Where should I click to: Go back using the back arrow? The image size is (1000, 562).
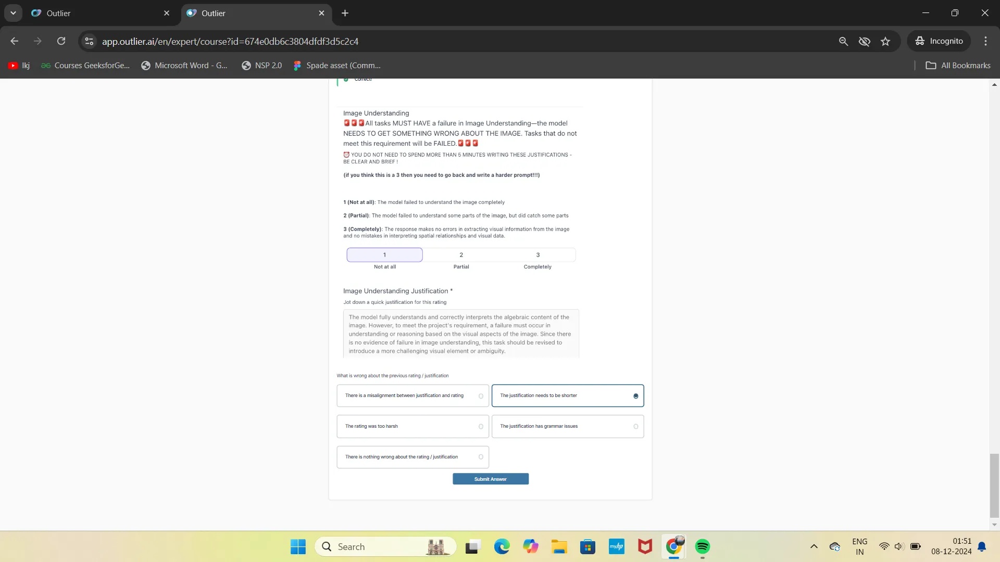14,41
